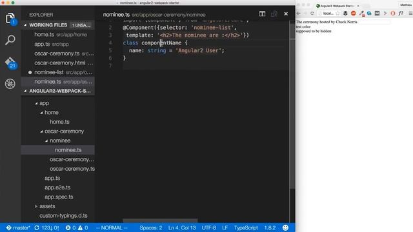
Task: Click TypeScript version 1.8.2 in status bar
Action: pyautogui.click(x=270, y=227)
